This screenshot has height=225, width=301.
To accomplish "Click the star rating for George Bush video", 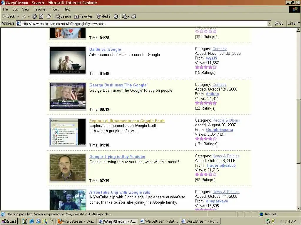I will (206, 103).
